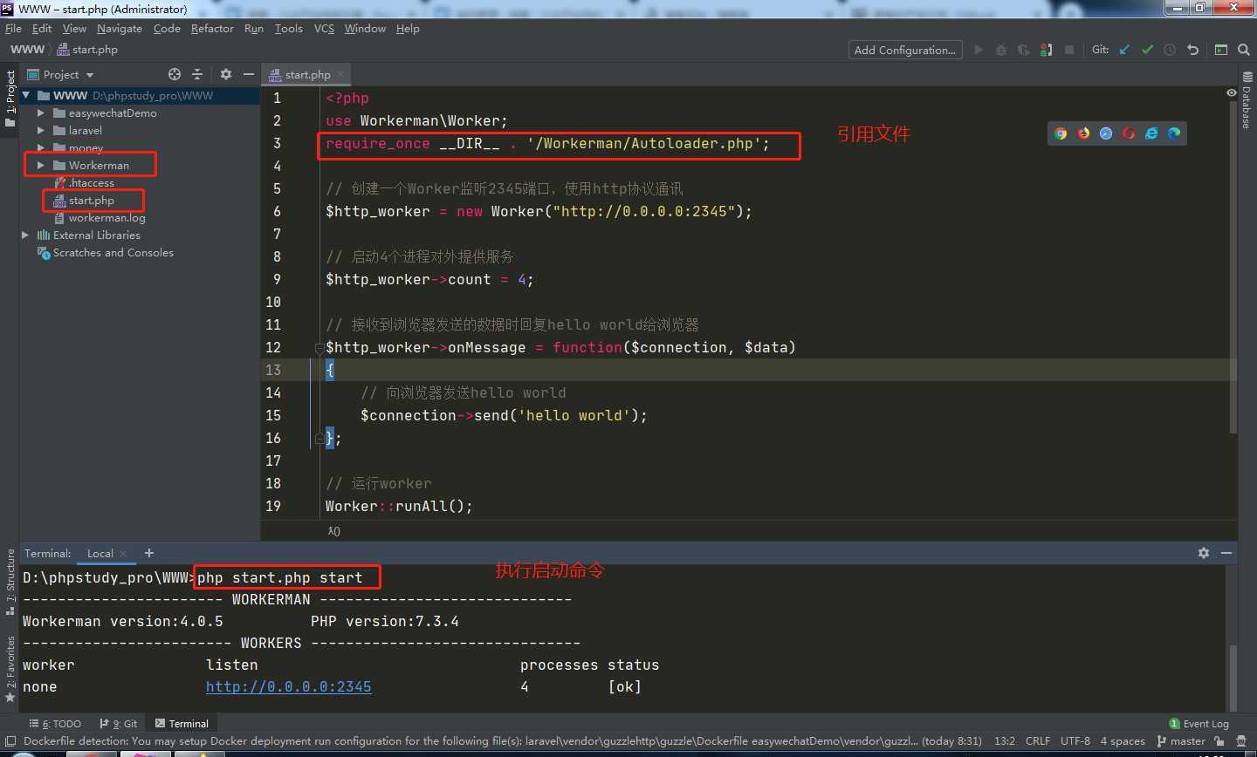Image resolution: width=1257 pixels, height=757 pixels.
Task: Run the current configuration with the play icon
Action: 979,50
